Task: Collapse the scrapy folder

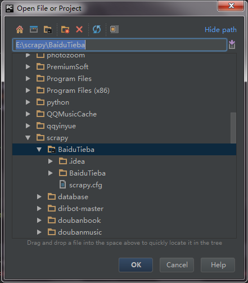Action: (x=28, y=138)
